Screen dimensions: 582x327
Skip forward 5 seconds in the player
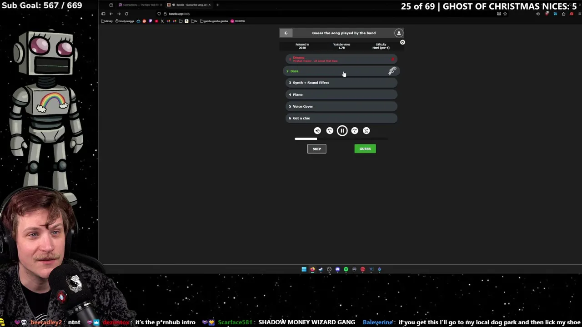355,131
